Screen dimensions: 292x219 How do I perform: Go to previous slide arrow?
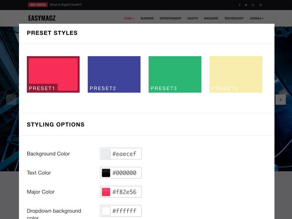[x=11, y=100]
